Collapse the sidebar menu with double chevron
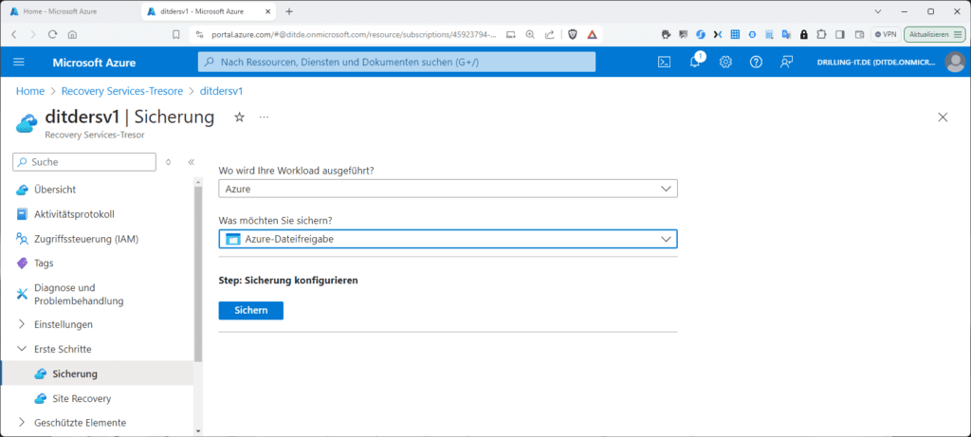This screenshot has height=437, width=971. click(192, 162)
